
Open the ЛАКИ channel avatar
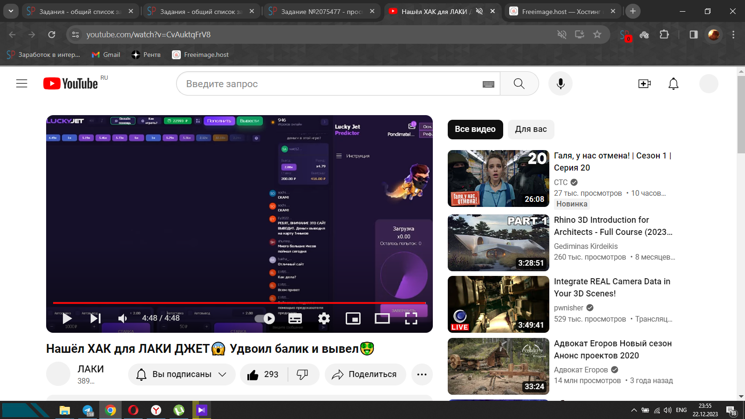click(x=58, y=374)
